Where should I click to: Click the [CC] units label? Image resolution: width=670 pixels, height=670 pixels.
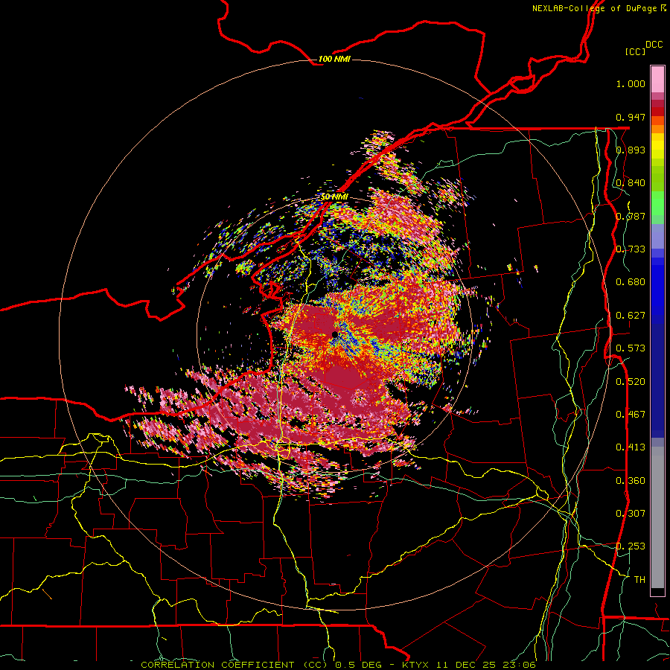(x=635, y=51)
